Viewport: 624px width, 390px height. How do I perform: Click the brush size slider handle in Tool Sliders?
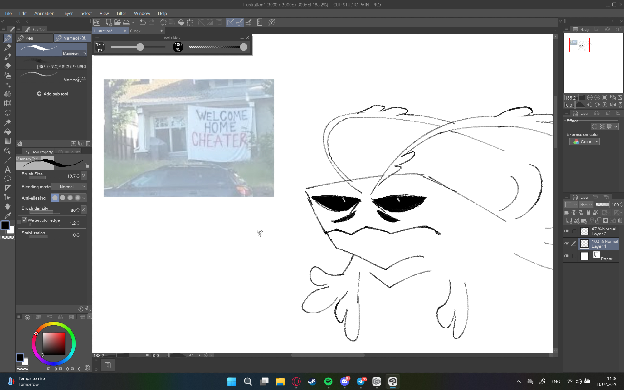(x=140, y=47)
